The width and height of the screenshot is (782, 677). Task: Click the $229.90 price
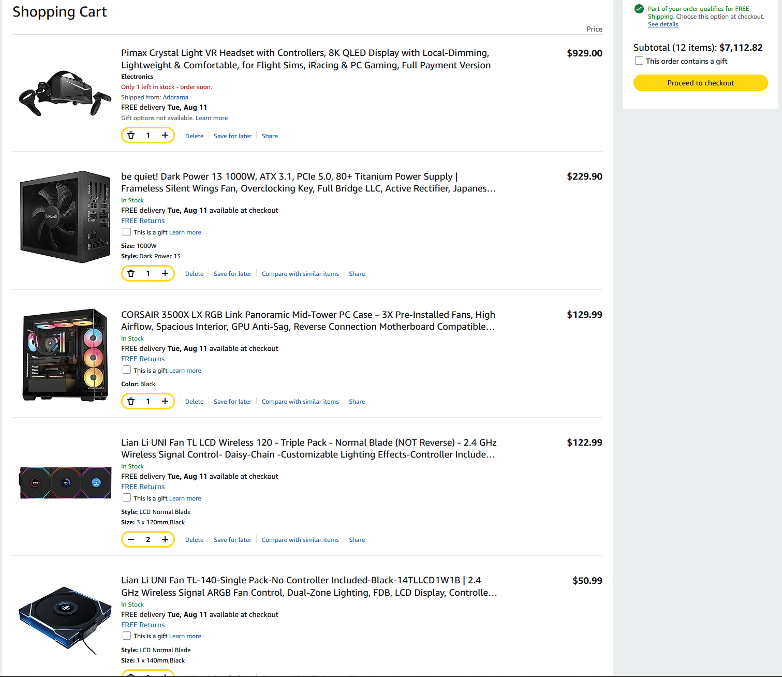click(x=584, y=176)
